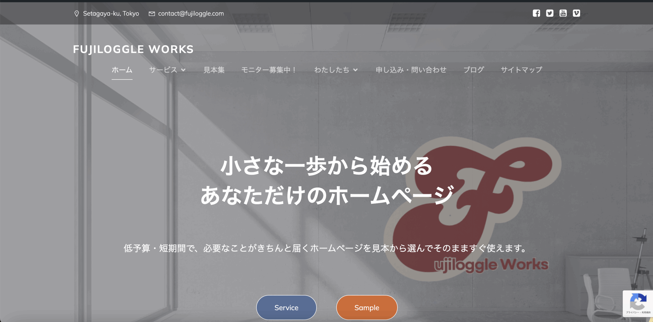The width and height of the screenshot is (653, 322).
Task: Click the contact@fujiloggle.com email link
Action: click(191, 14)
